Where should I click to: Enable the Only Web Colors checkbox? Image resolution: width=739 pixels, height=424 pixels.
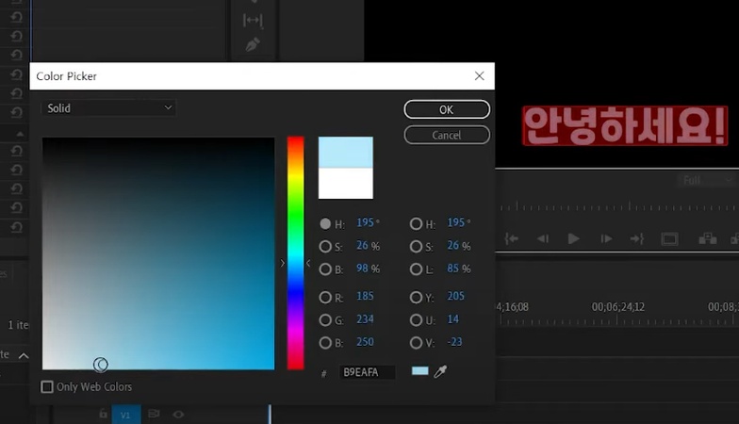pos(47,386)
